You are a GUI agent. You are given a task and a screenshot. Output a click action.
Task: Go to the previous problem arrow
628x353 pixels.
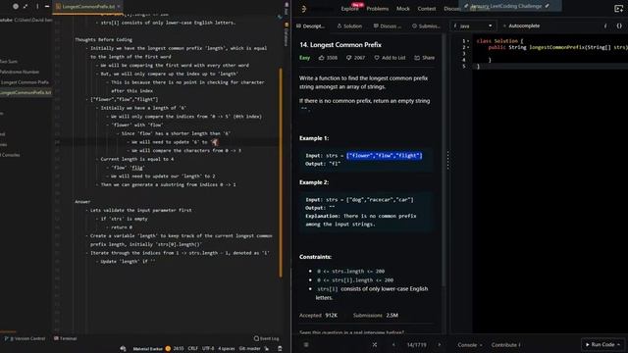pyautogui.click(x=393, y=344)
